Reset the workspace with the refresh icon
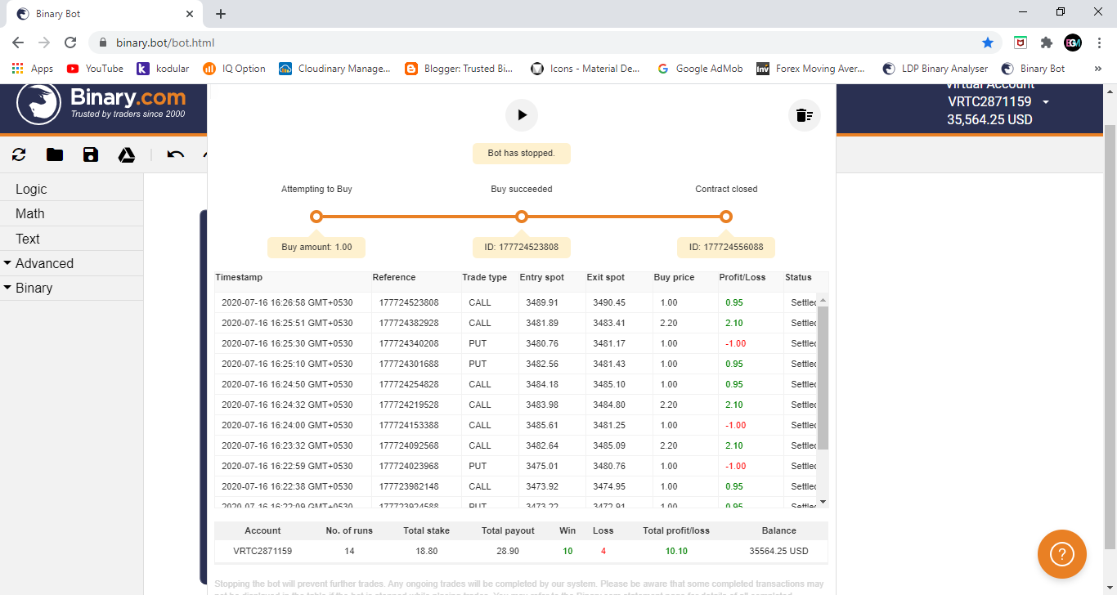The height and width of the screenshot is (595, 1117). [x=18, y=154]
